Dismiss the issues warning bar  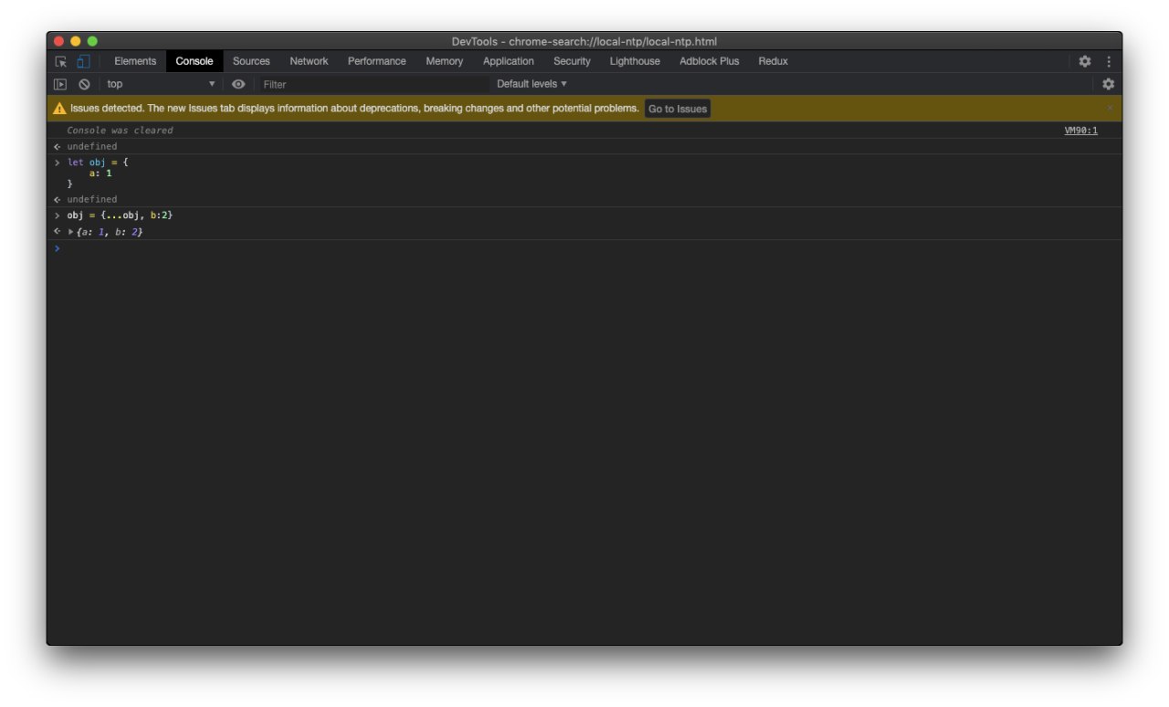pos(1111,108)
